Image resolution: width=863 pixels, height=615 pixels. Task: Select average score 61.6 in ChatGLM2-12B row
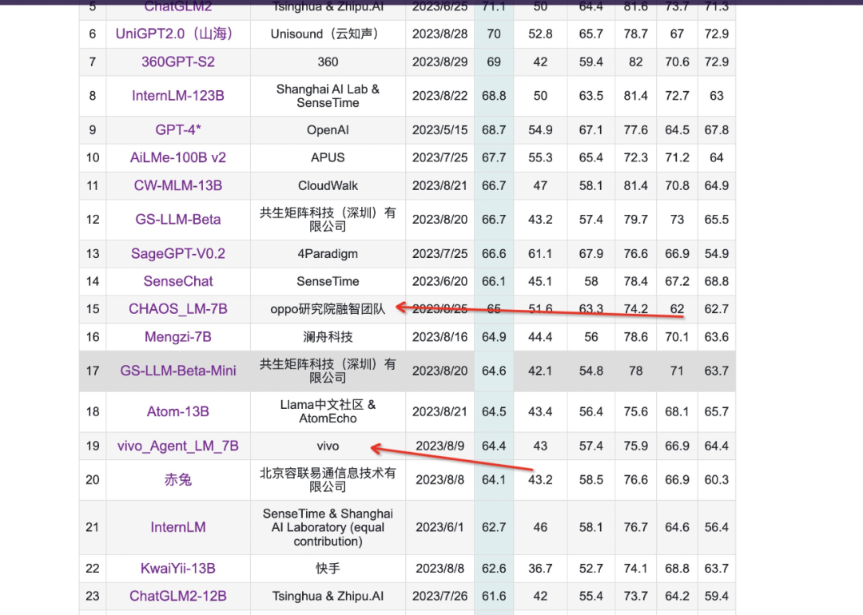tap(494, 597)
